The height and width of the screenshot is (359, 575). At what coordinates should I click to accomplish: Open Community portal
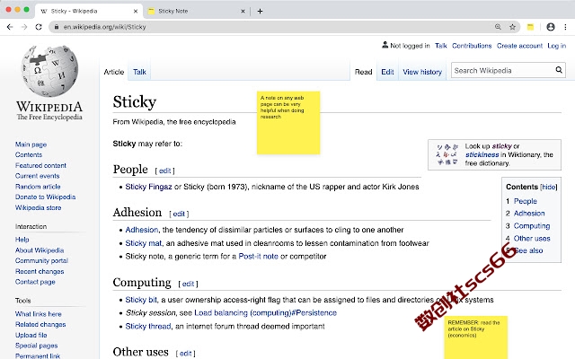coord(41,260)
